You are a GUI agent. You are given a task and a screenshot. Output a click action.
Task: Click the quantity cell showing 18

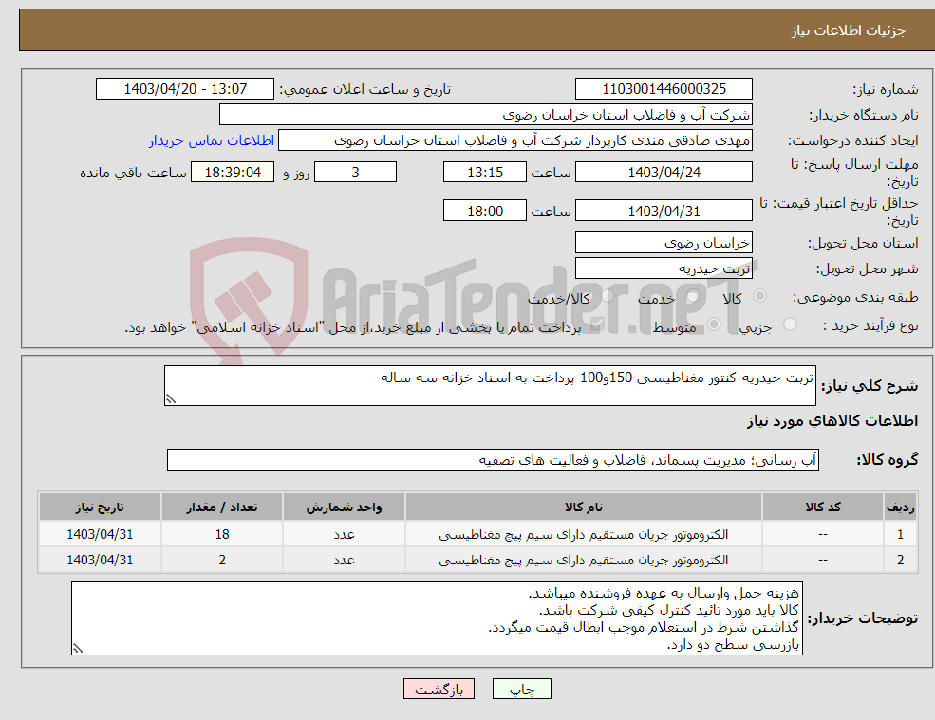[x=222, y=534]
